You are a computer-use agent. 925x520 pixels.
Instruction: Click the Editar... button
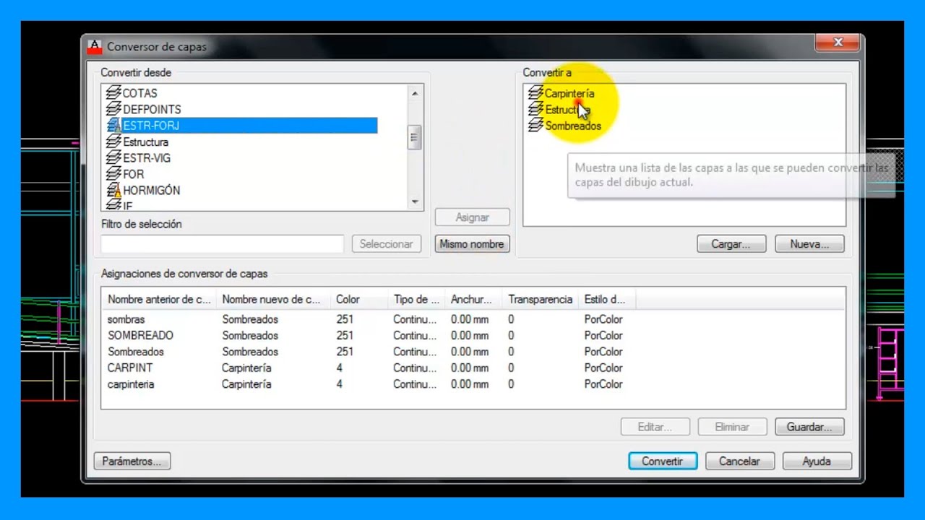tap(655, 427)
